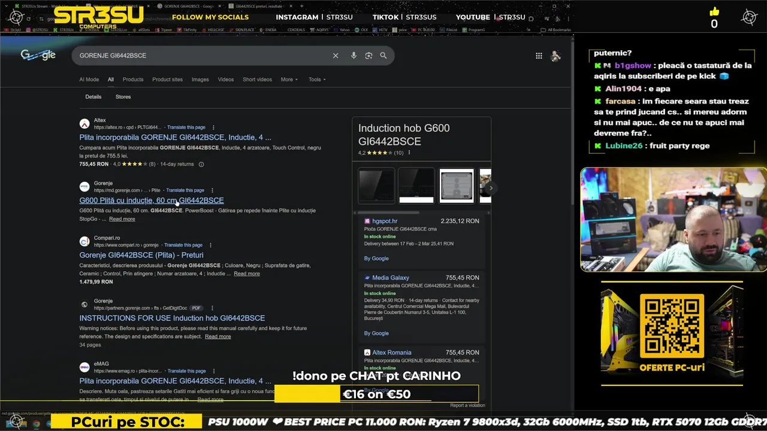
Task: Open Media Galaxy store listing
Action: (x=391, y=278)
